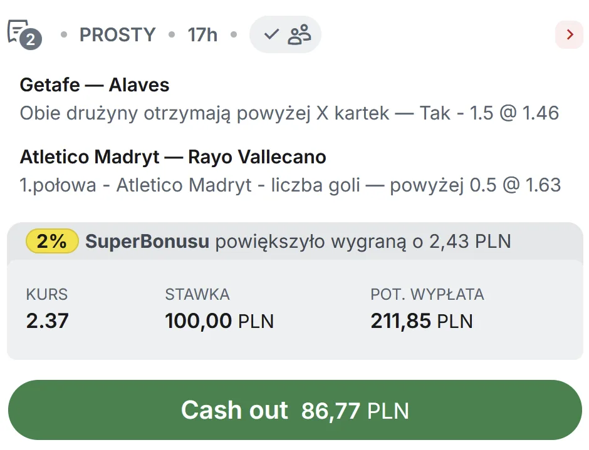Viewport: 589px width, 450px height.
Task: Select the 1.63 odds for first-half goals
Action: pos(543,185)
